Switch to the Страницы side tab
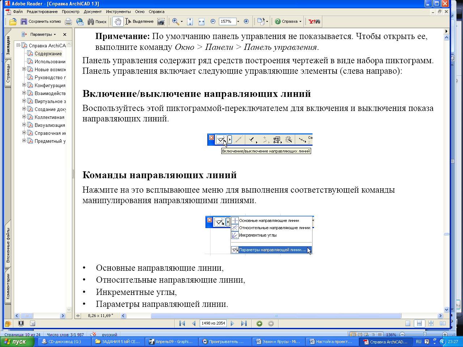 click(x=8, y=73)
